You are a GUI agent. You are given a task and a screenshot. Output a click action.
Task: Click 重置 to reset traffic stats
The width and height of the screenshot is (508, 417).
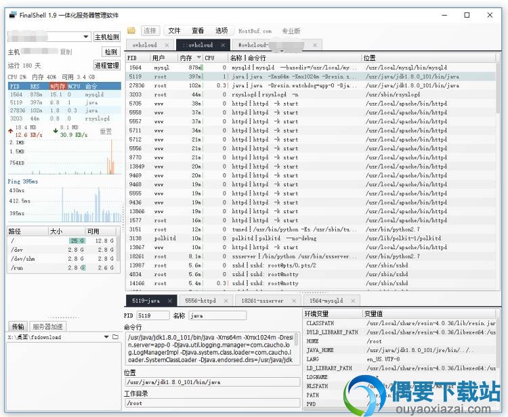click(106, 131)
